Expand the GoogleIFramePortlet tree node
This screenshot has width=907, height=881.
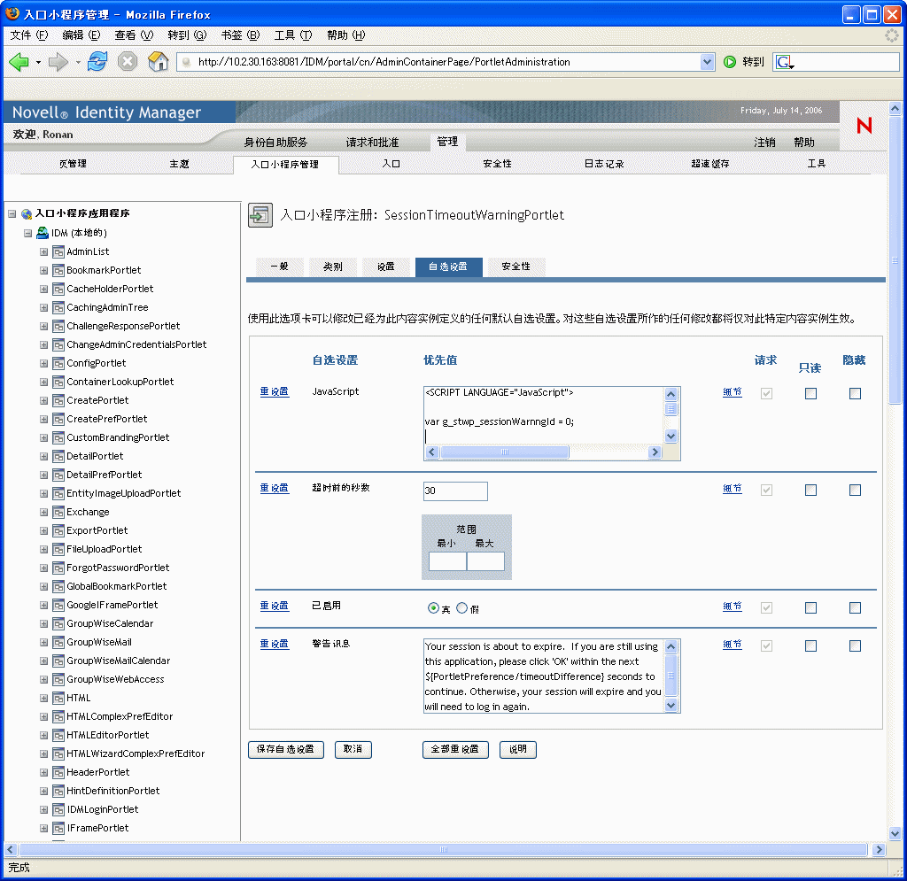(x=43, y=606)
